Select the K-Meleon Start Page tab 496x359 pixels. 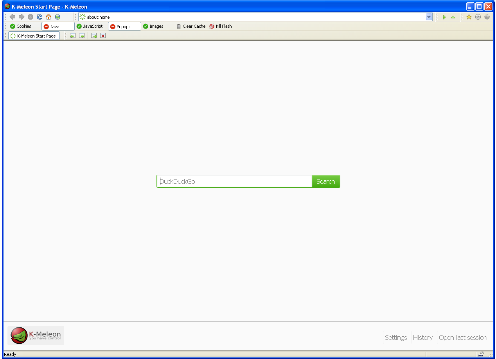pos(34,36)
